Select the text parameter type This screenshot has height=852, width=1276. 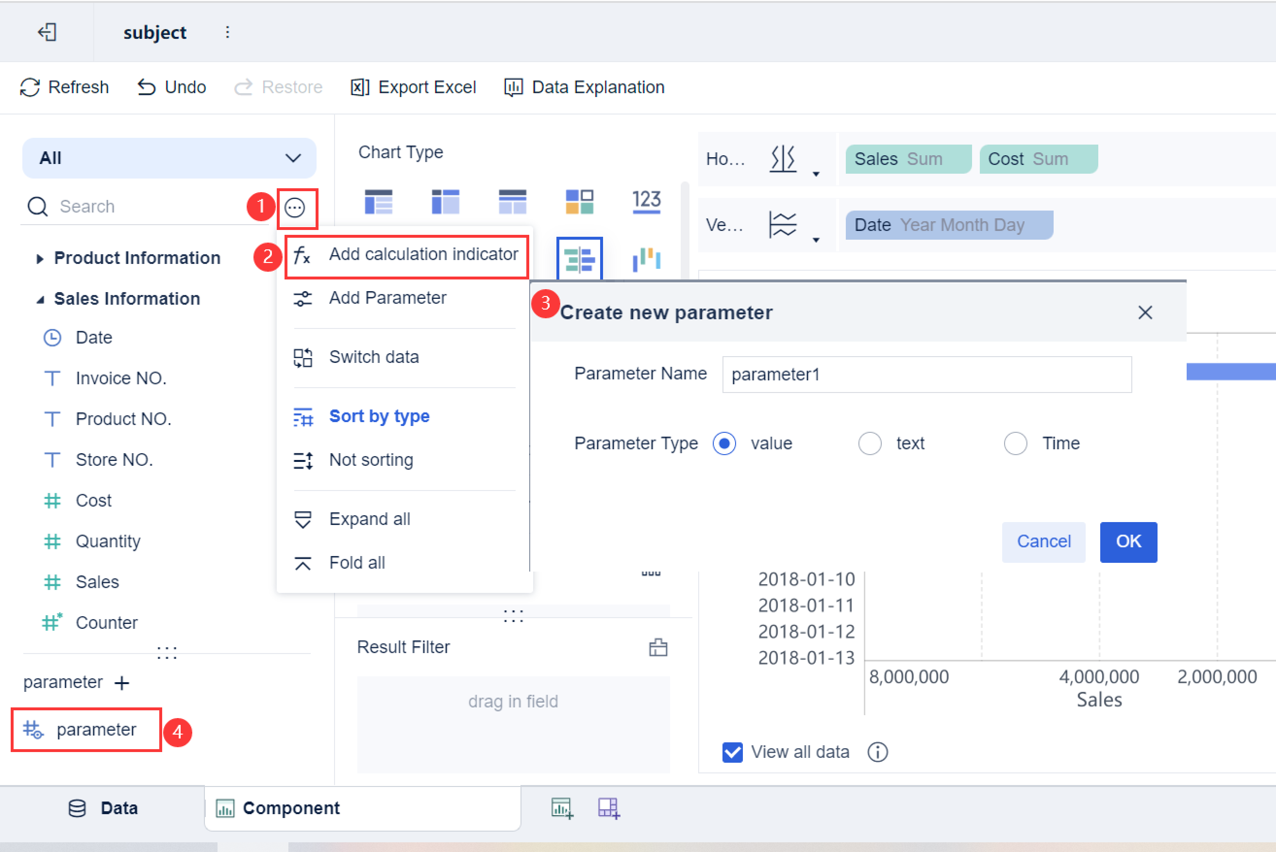coord(870,443)
